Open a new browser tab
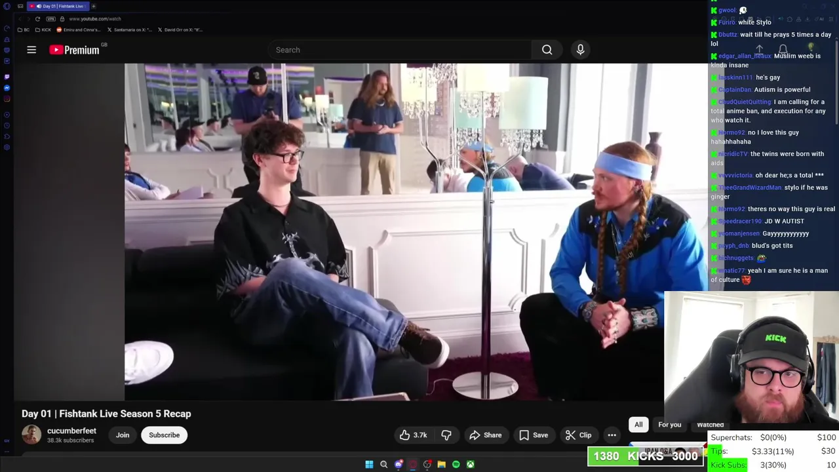 [93, 6]
